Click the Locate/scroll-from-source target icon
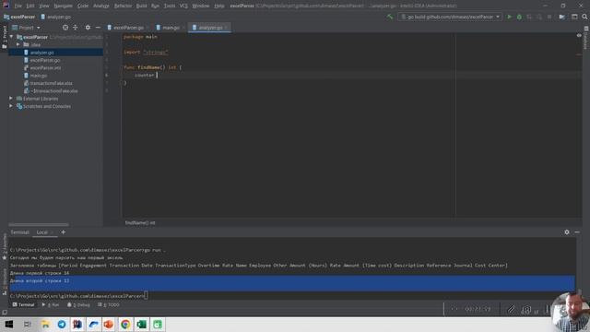Screen dimensions: 590x332 click(x=65, y=28)
